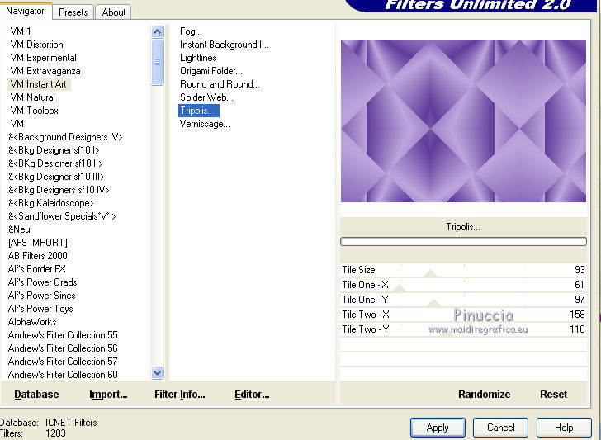Select AlphaWorks category
This screenshot has height=440, width=601.
point(32,322)
